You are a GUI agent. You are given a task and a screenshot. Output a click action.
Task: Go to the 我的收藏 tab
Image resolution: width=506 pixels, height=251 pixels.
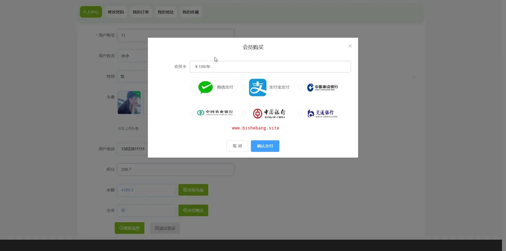[x=191, y=12]
